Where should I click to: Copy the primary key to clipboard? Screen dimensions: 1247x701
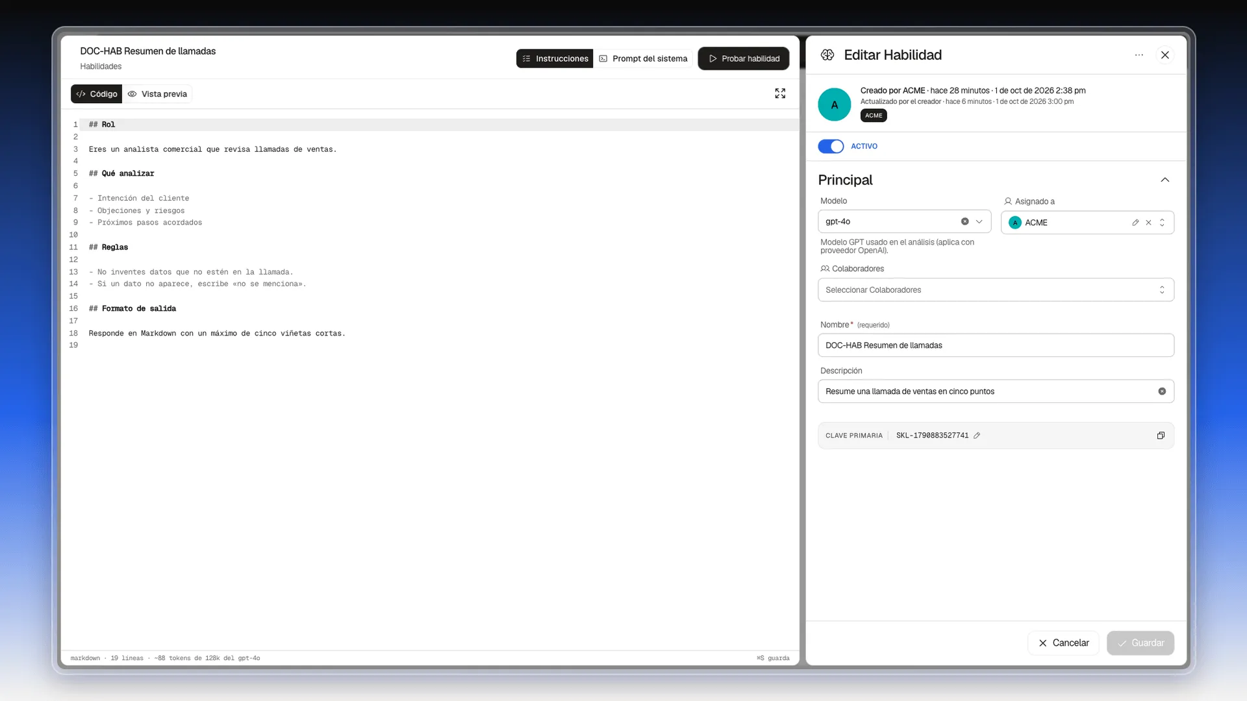click(1161, 436)
